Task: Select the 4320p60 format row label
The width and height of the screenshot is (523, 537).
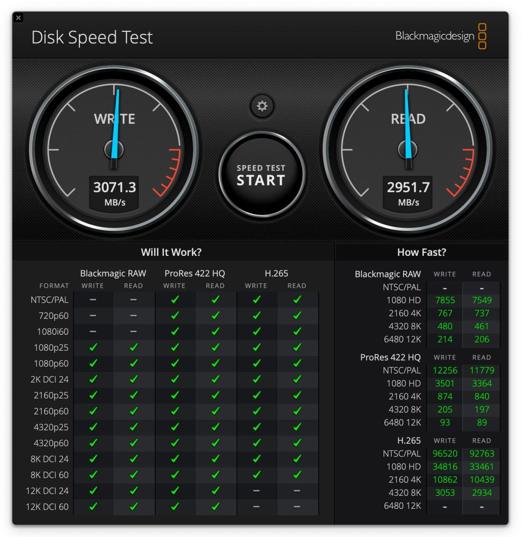Action: click(51, 443)
